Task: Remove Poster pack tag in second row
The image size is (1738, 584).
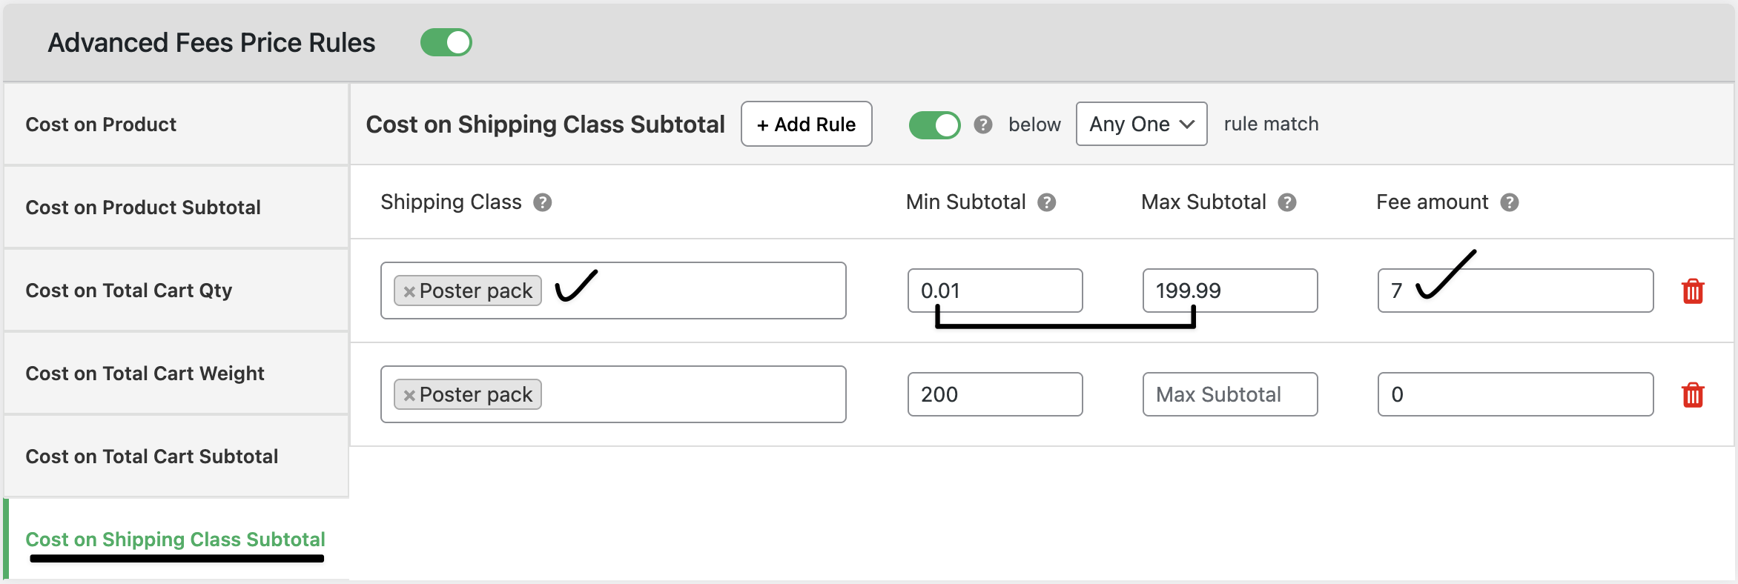Action: [409, 396]
